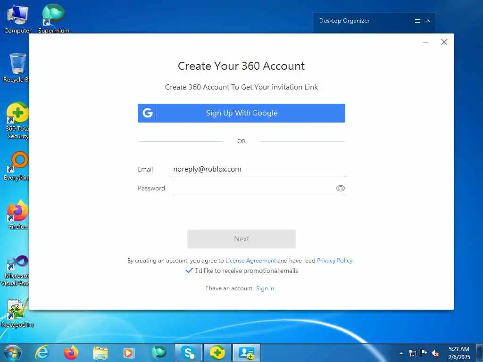Viewport: 483px width, 362px height.
Task: Open Microsoft Visual Studio desktop shortcut
Action: [16, 271]
